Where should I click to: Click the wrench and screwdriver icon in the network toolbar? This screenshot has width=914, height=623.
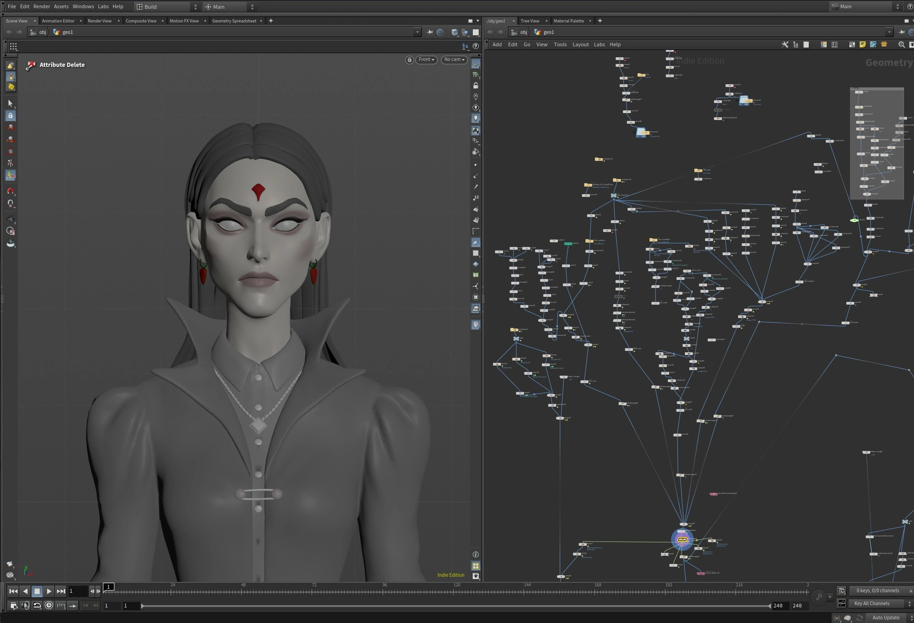[x=784, y=44]
